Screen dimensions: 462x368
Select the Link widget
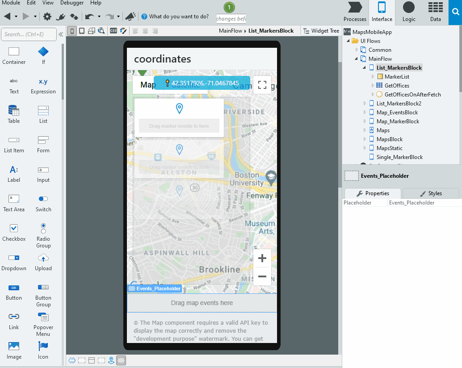point(14,321)
